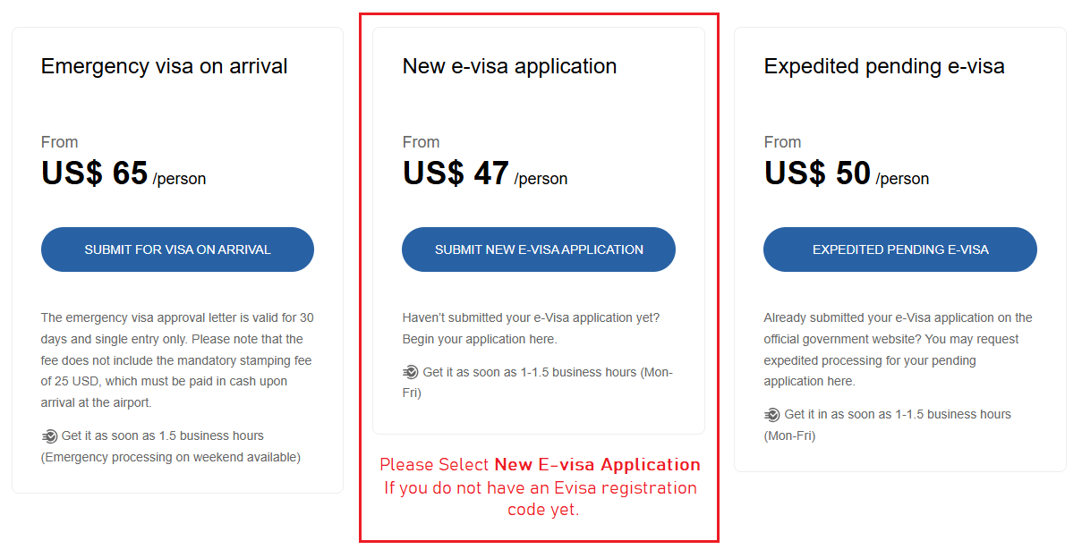Select the New e-visa application heading

tap(509, 66)
